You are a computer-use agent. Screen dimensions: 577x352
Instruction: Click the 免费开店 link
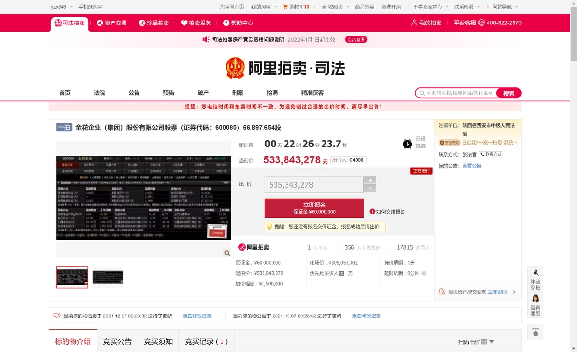tap(391, 7)
